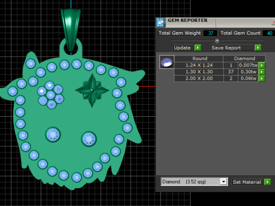The height and width of the screenshot is (206, 275).
Task: Select the 1.24 X 1.24 size cell
Action: point(199,65)
